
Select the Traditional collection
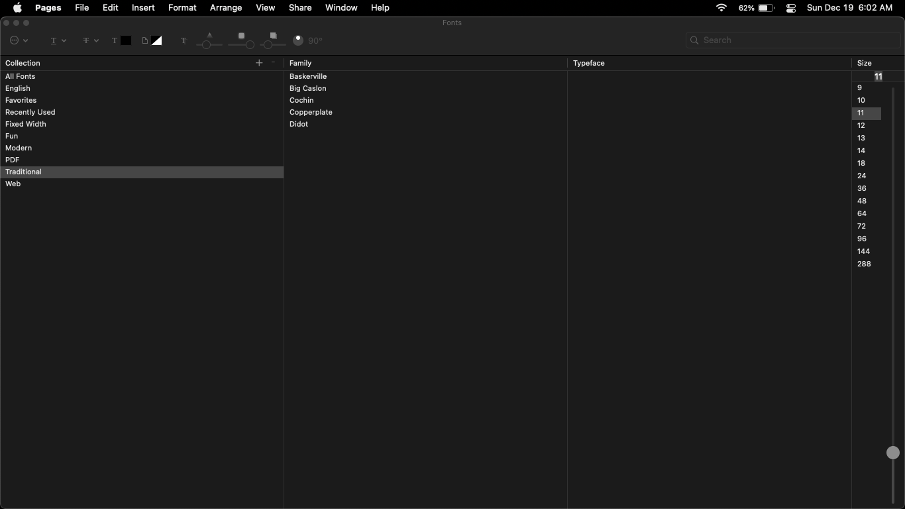(142, 172)
